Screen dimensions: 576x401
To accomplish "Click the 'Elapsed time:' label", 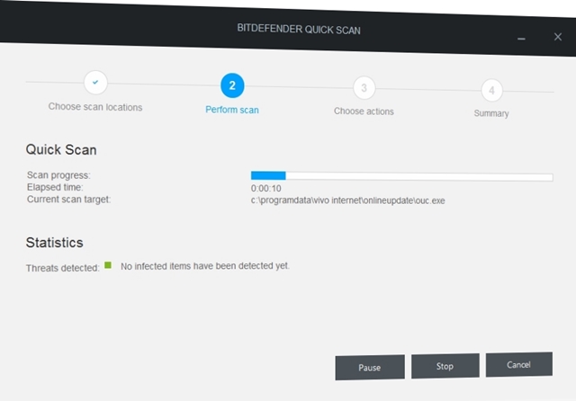I will coord(55,187).
